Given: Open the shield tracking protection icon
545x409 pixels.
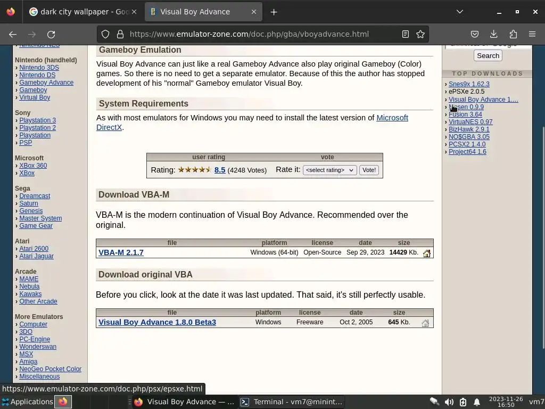Looking at the screenshot, I should click(105, 34).
